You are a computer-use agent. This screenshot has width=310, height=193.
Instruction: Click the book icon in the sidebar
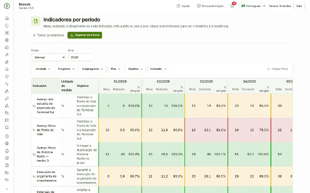[x=6, y=165]
